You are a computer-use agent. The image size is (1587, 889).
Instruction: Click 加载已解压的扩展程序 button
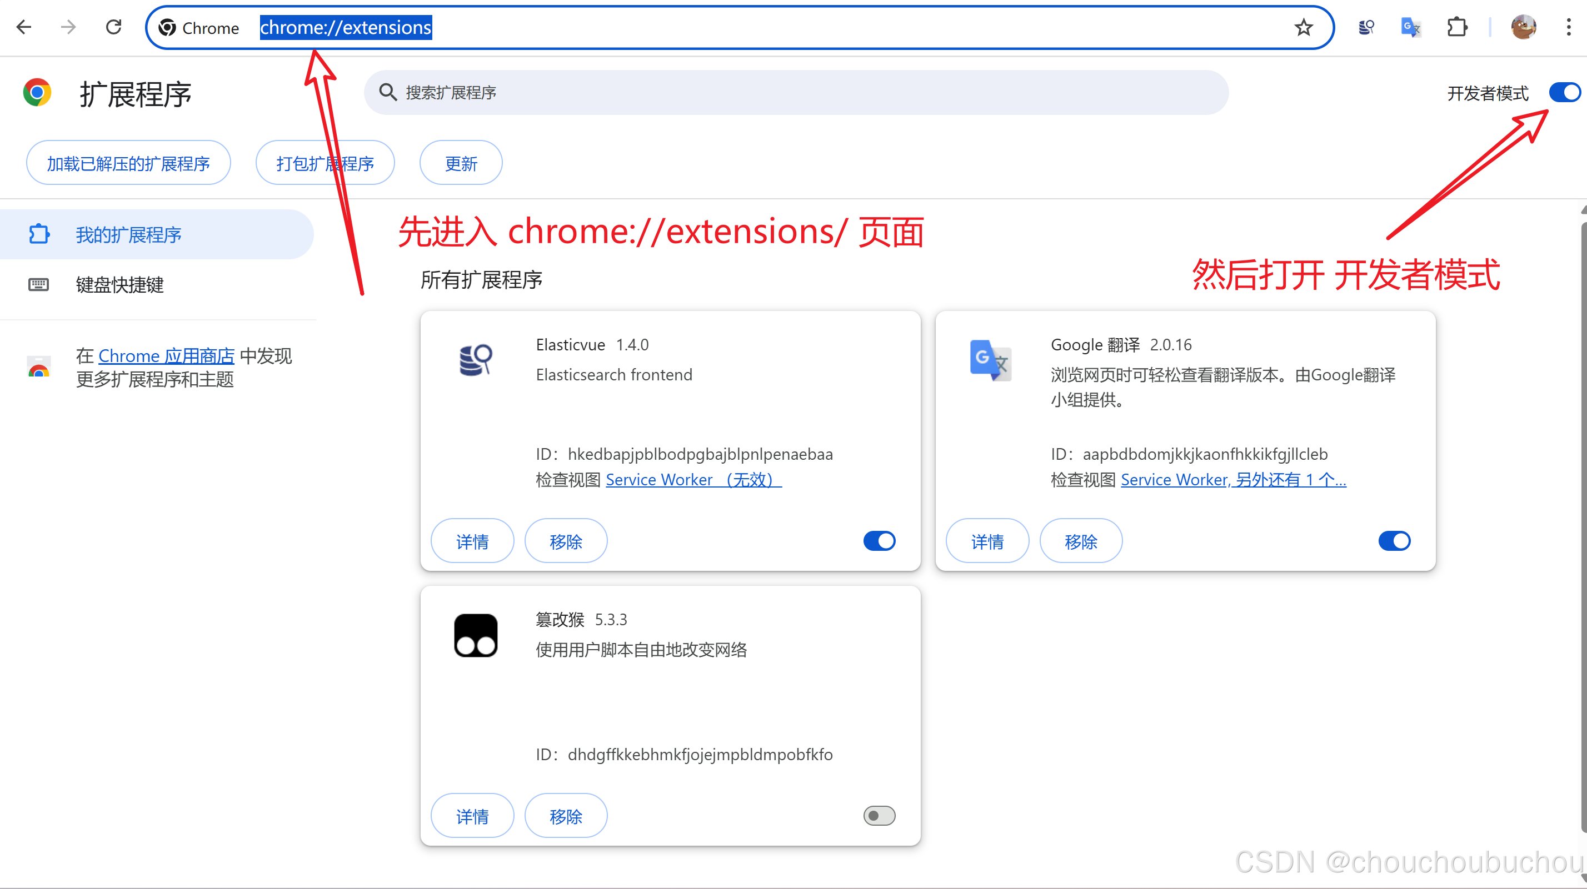(x=128, y=163)
